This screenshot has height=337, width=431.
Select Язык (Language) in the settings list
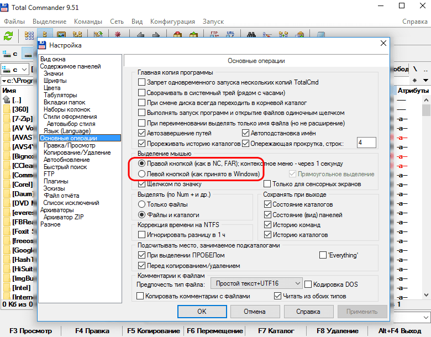(x=67, y=131)
